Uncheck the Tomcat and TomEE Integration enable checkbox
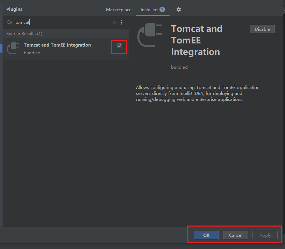Viewport: 285px width, 249px height. (x=120, y=46)
